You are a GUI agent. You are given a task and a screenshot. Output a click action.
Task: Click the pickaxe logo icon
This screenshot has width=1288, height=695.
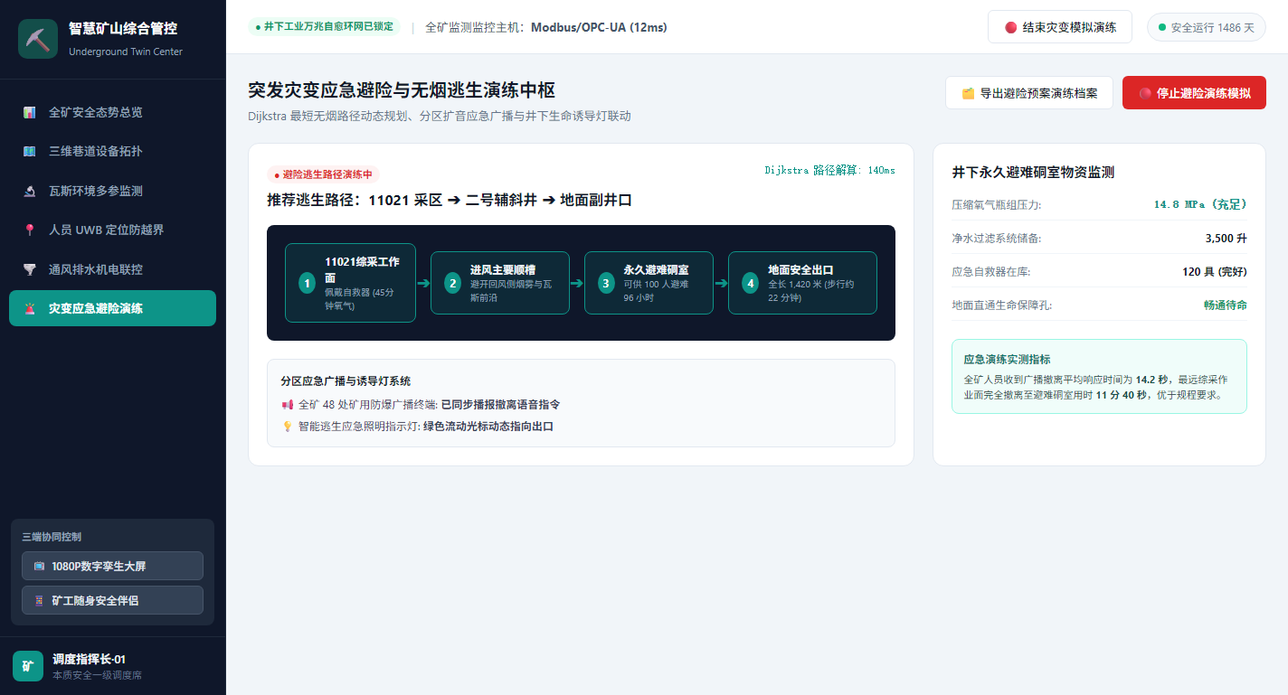coord(38,39)
